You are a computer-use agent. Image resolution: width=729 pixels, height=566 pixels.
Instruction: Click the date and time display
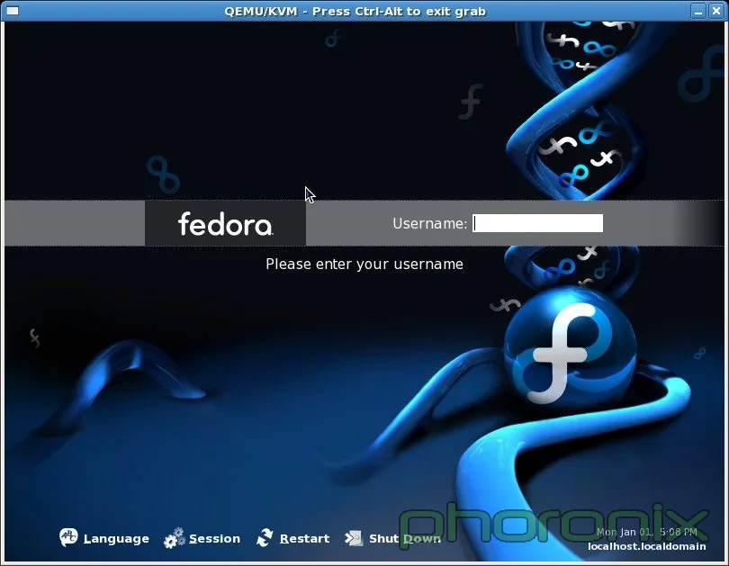click(647, 532)
